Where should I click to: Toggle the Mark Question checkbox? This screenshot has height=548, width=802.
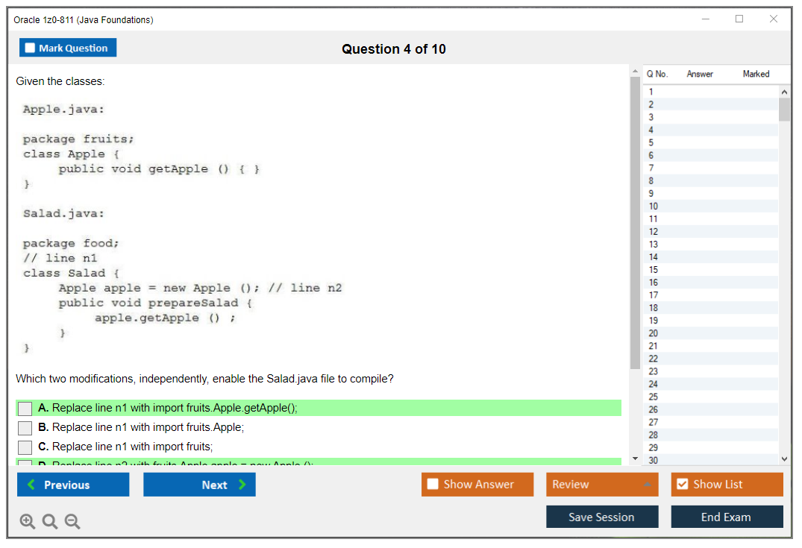click(30, 47)
